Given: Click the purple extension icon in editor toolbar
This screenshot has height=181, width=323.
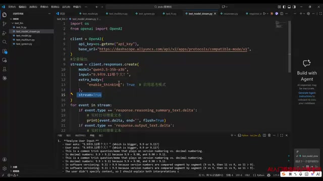Looking at the screenshot, I should point(277,14).
